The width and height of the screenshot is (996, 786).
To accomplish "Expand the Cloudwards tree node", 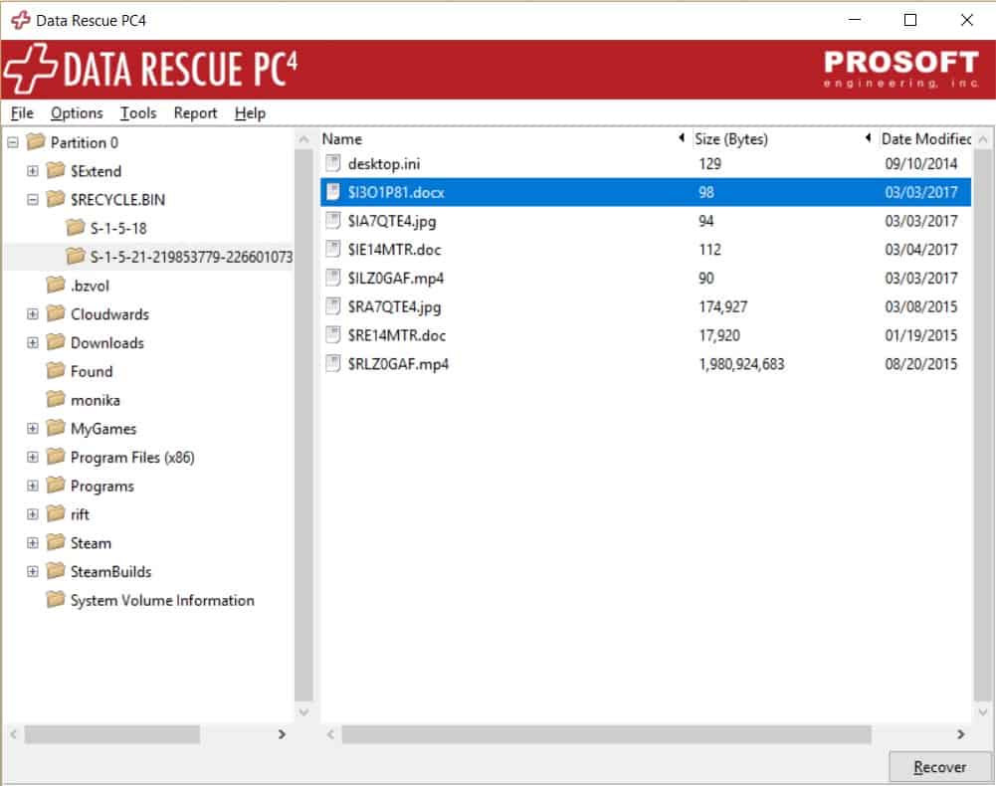I will pos(33,313).
